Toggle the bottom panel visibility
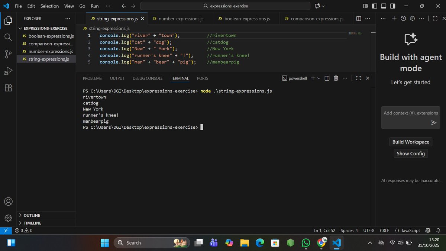The image size is (446, 251). tap(383, 6)
